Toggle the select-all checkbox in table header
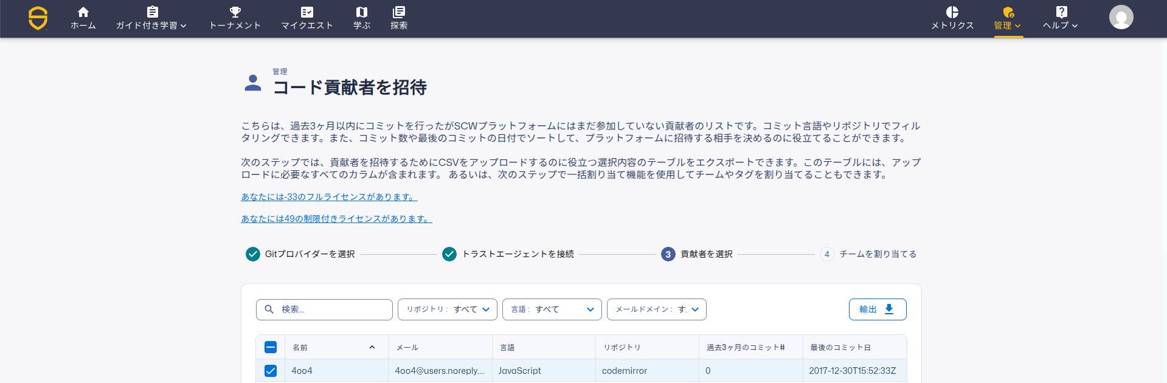The width and height of the screenshot is (1167, 383). coord(271,347)
